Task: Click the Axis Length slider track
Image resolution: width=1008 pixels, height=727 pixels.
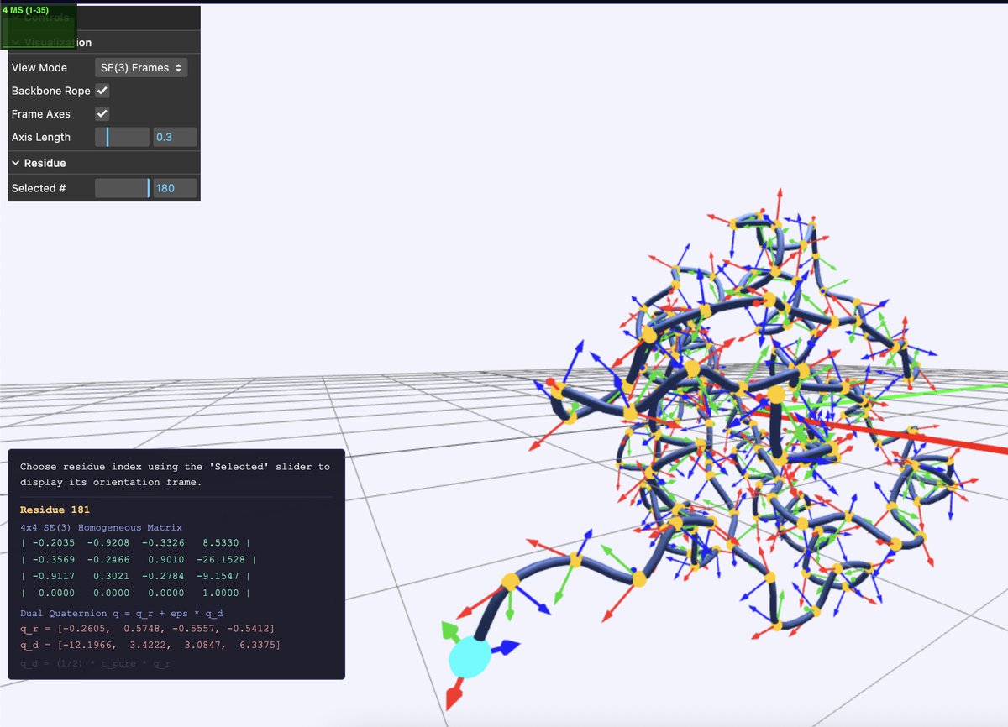Action: 122,137
